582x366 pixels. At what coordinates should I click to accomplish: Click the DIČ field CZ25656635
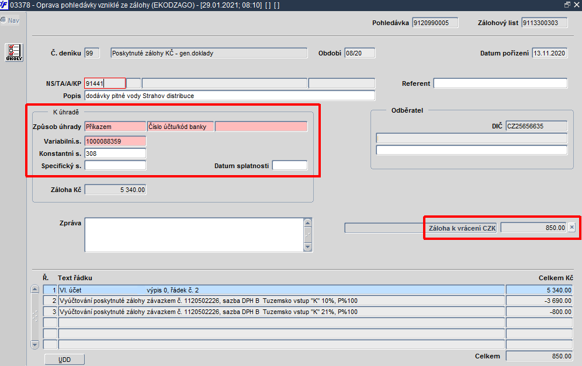tap(536, 126)
